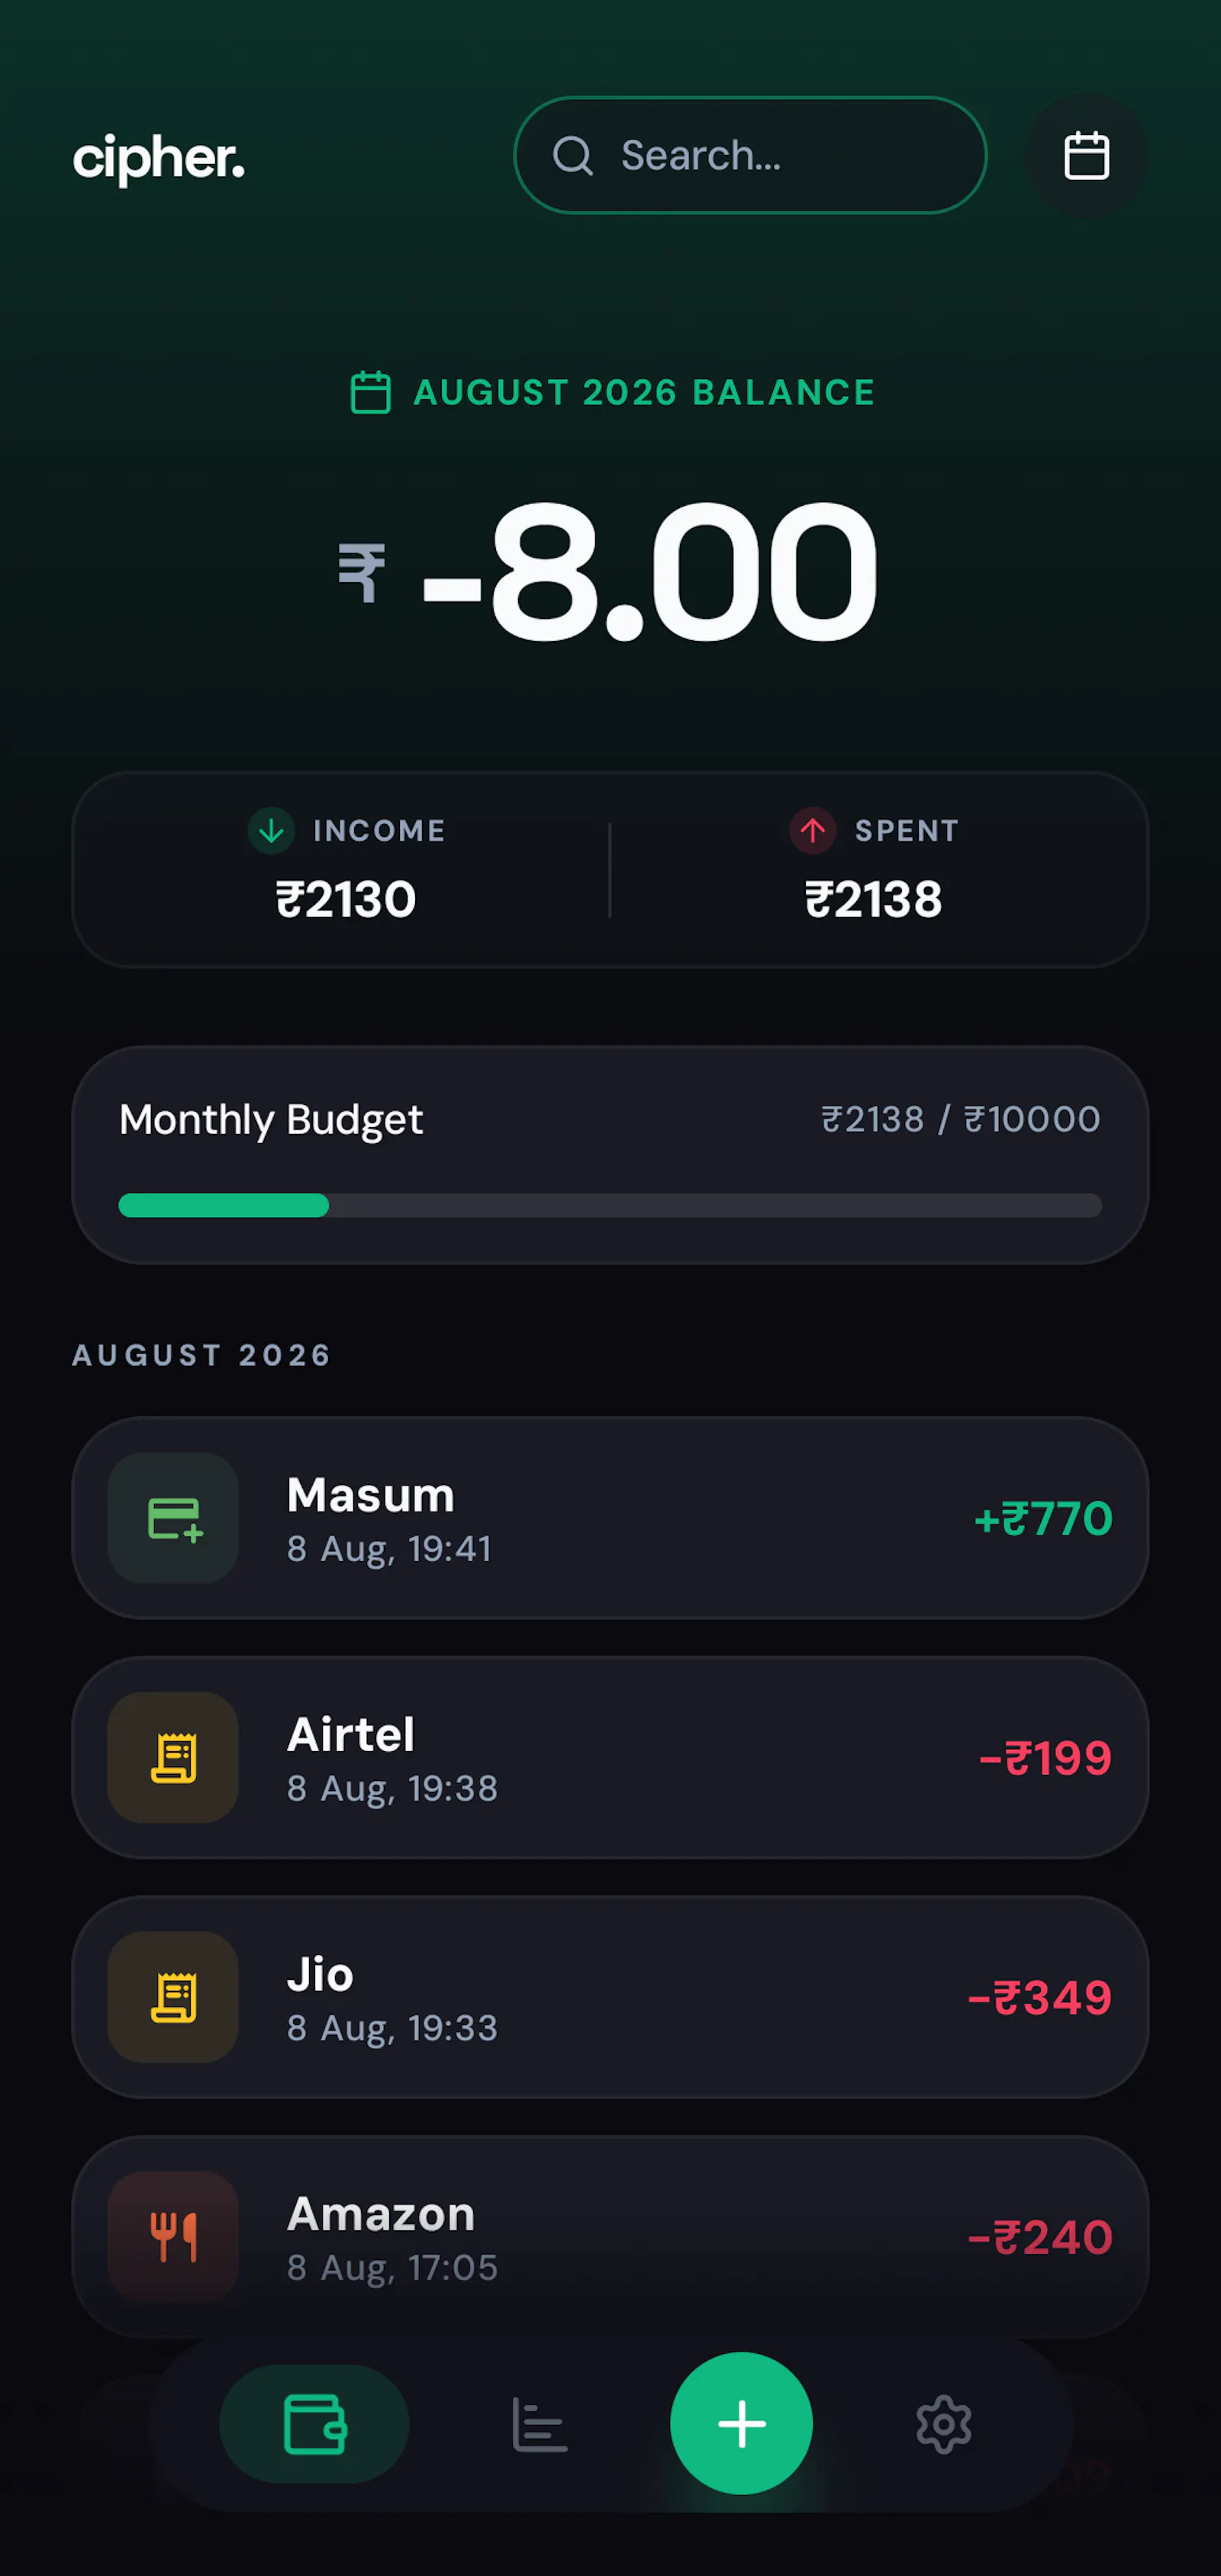This screenshot has width=1221, height=2576.
Task: Click the red Spent arrow icon
Action: pos(813,830)
